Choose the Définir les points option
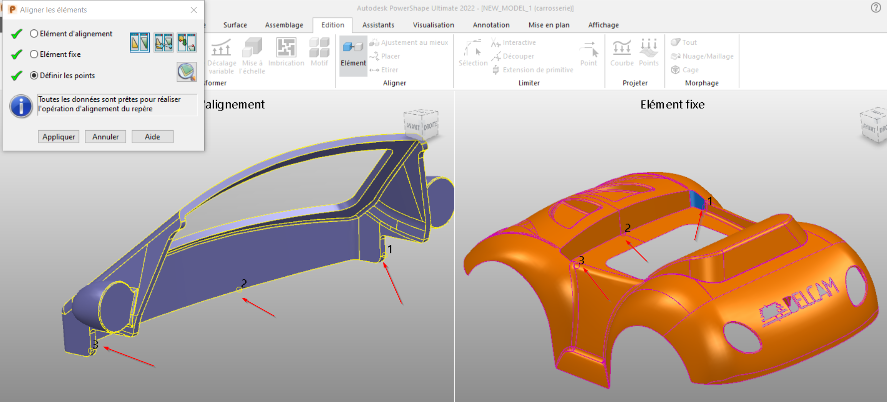Image resolution: width=887 pixels, height=402 pixels. [x=34, y=76]
